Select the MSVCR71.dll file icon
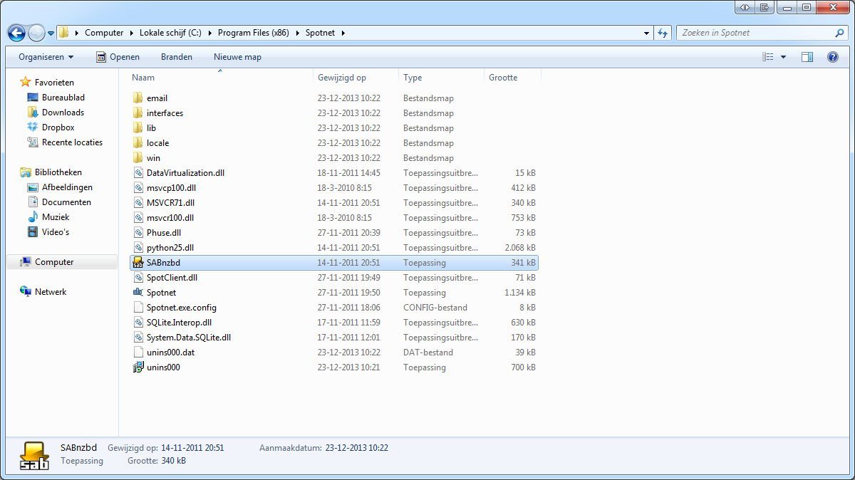Screen dimensions: 855x480 coord(138,203)
